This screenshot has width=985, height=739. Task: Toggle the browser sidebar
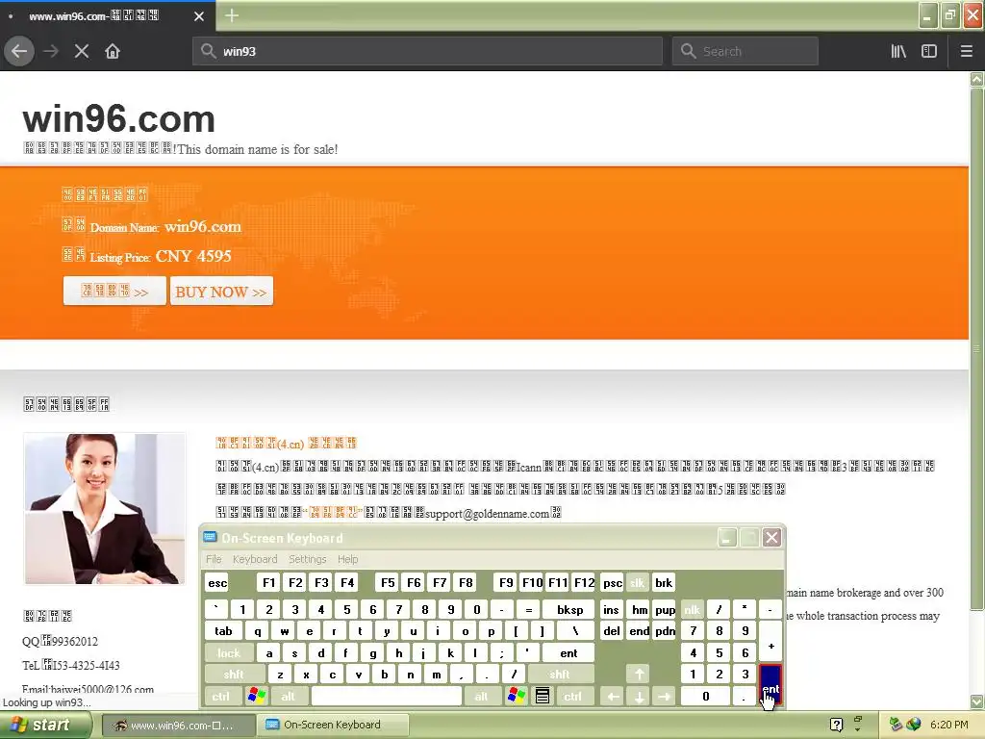point(929,52)
